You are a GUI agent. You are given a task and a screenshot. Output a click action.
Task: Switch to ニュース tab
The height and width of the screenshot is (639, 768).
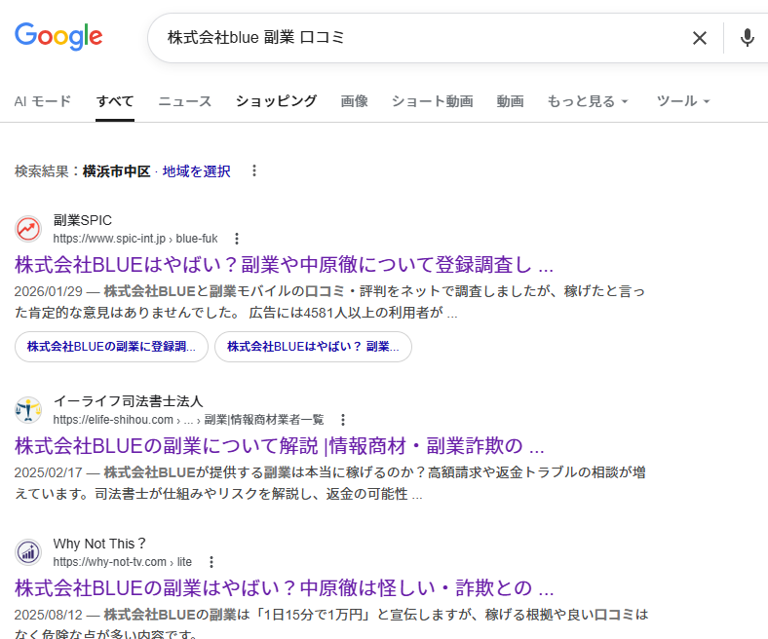click(x=184, y=101)
